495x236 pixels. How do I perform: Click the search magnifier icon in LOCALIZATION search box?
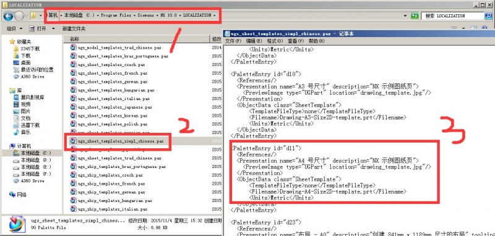(x=488, y=15)
